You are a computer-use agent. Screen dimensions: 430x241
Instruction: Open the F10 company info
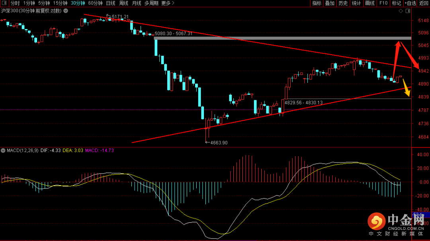pos(383,3)
